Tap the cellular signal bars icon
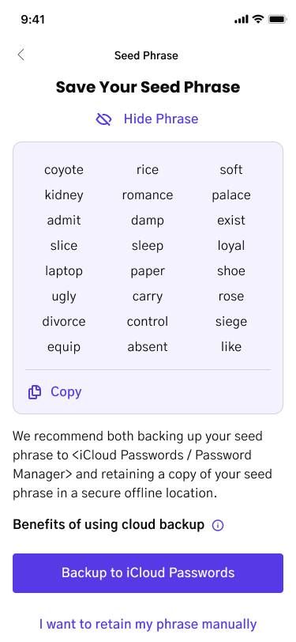296x642 pixels. pos(242,19)
